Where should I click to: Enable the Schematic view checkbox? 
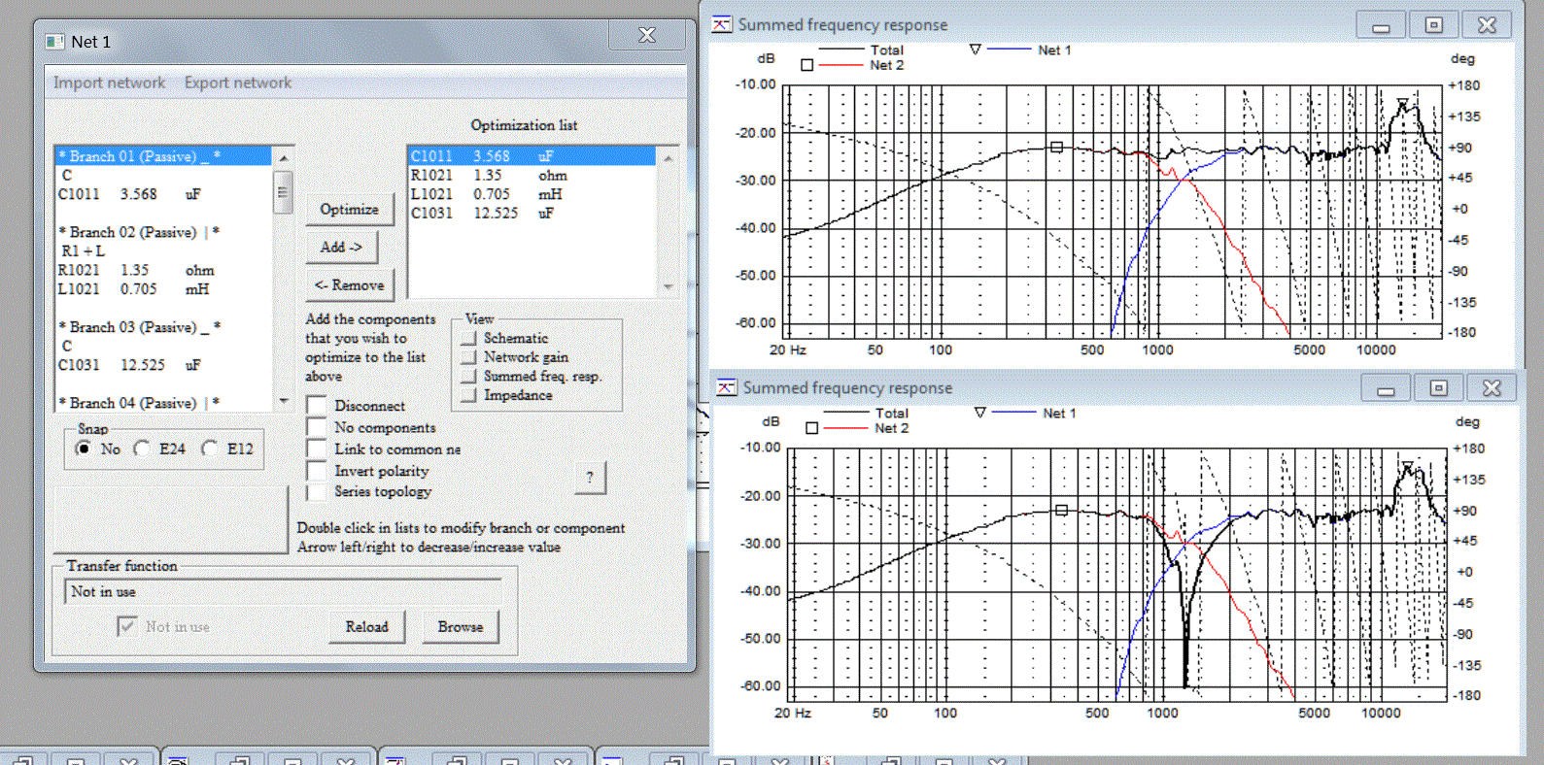click(469, 338)
